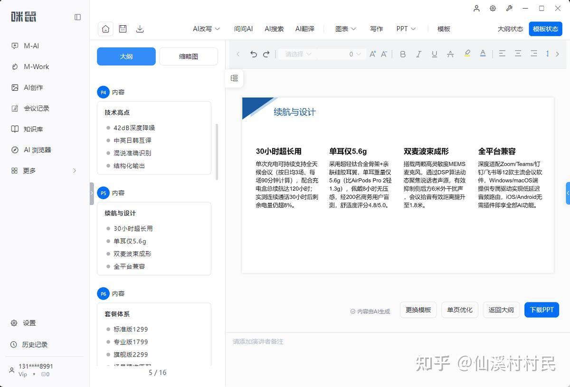This screenshot has width=570, height=387.
Task: Undo the last edit
Action: (x=254, y=54)
